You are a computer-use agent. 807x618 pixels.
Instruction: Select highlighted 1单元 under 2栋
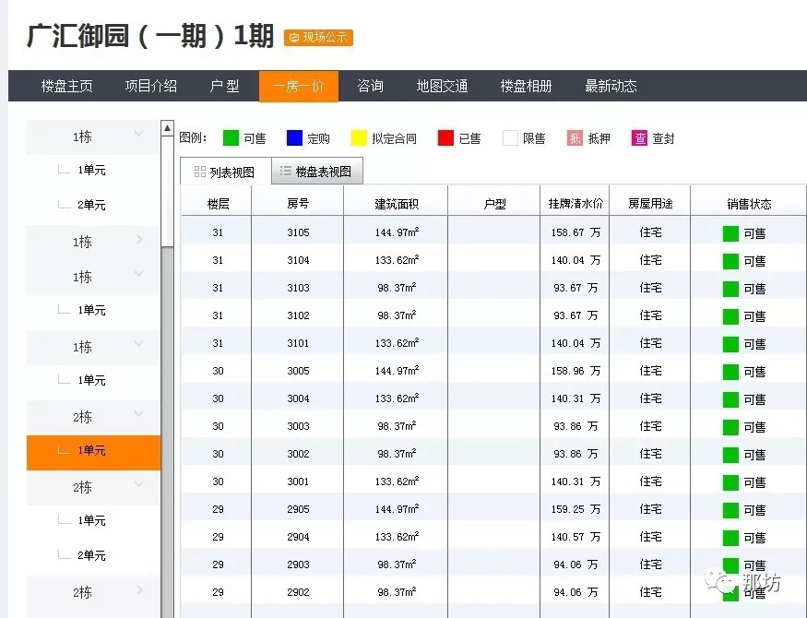click(x=94, y=452)
